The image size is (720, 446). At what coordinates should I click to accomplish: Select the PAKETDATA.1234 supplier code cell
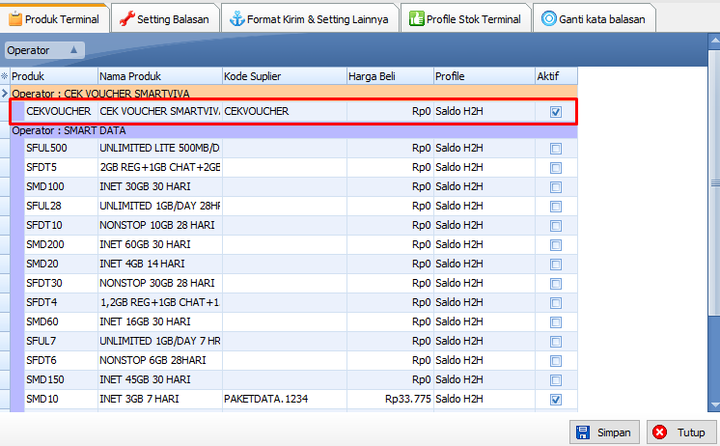pyautogui.click(x=285, y=399)
